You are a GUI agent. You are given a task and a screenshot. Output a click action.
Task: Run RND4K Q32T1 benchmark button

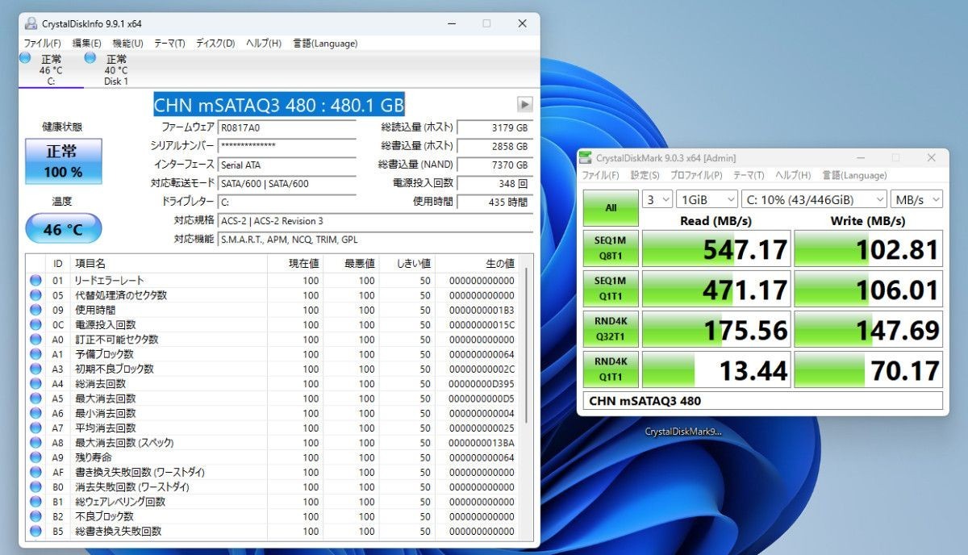pos(611,329)
